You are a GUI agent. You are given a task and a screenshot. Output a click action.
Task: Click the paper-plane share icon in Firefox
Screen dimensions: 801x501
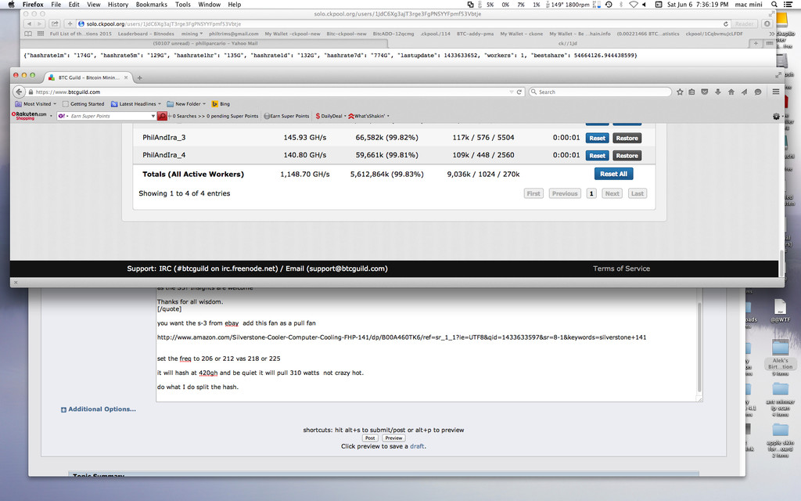[745, 92]
